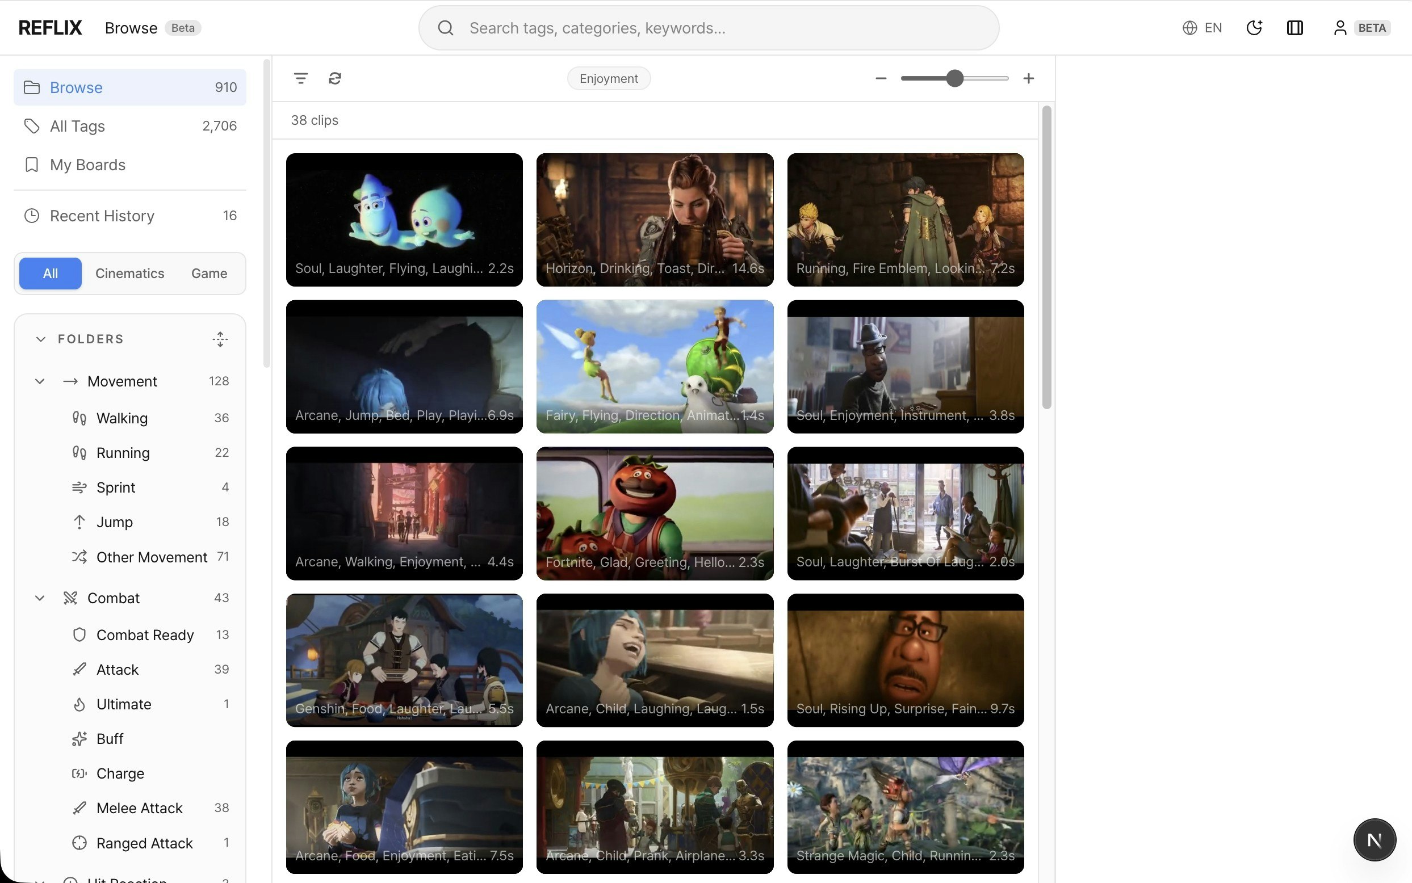Enable the All clips filter
This screenshot has height=883, width=1412.
(x=49, y=273)
